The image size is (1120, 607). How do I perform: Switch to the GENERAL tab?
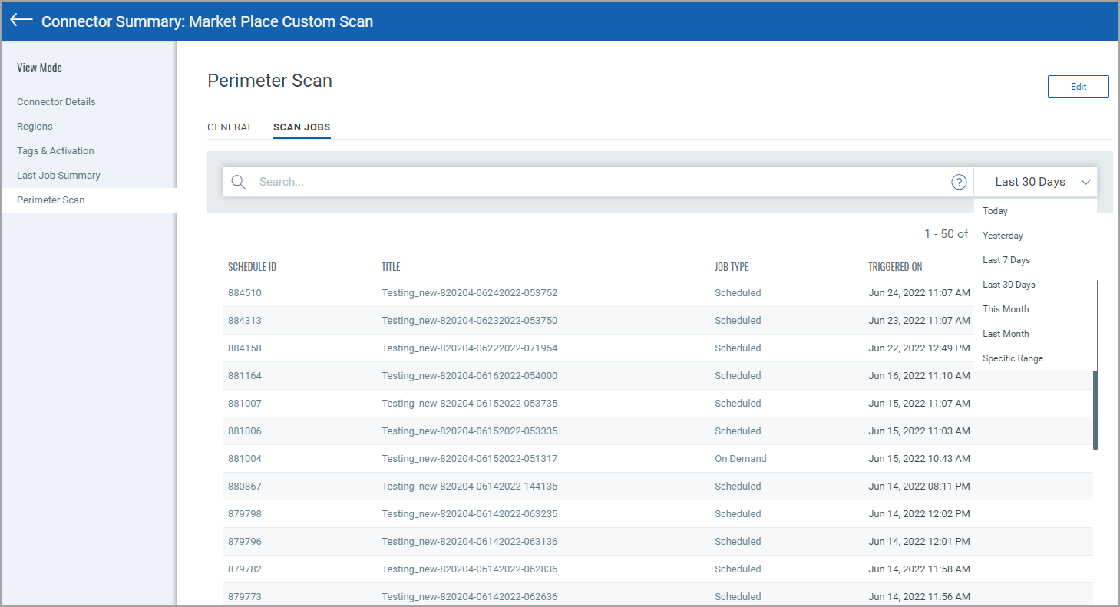(230, 127)
